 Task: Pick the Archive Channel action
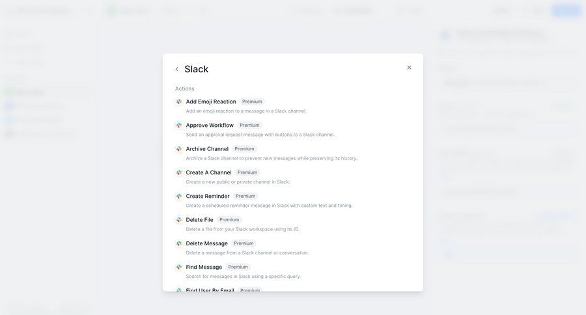207,149
